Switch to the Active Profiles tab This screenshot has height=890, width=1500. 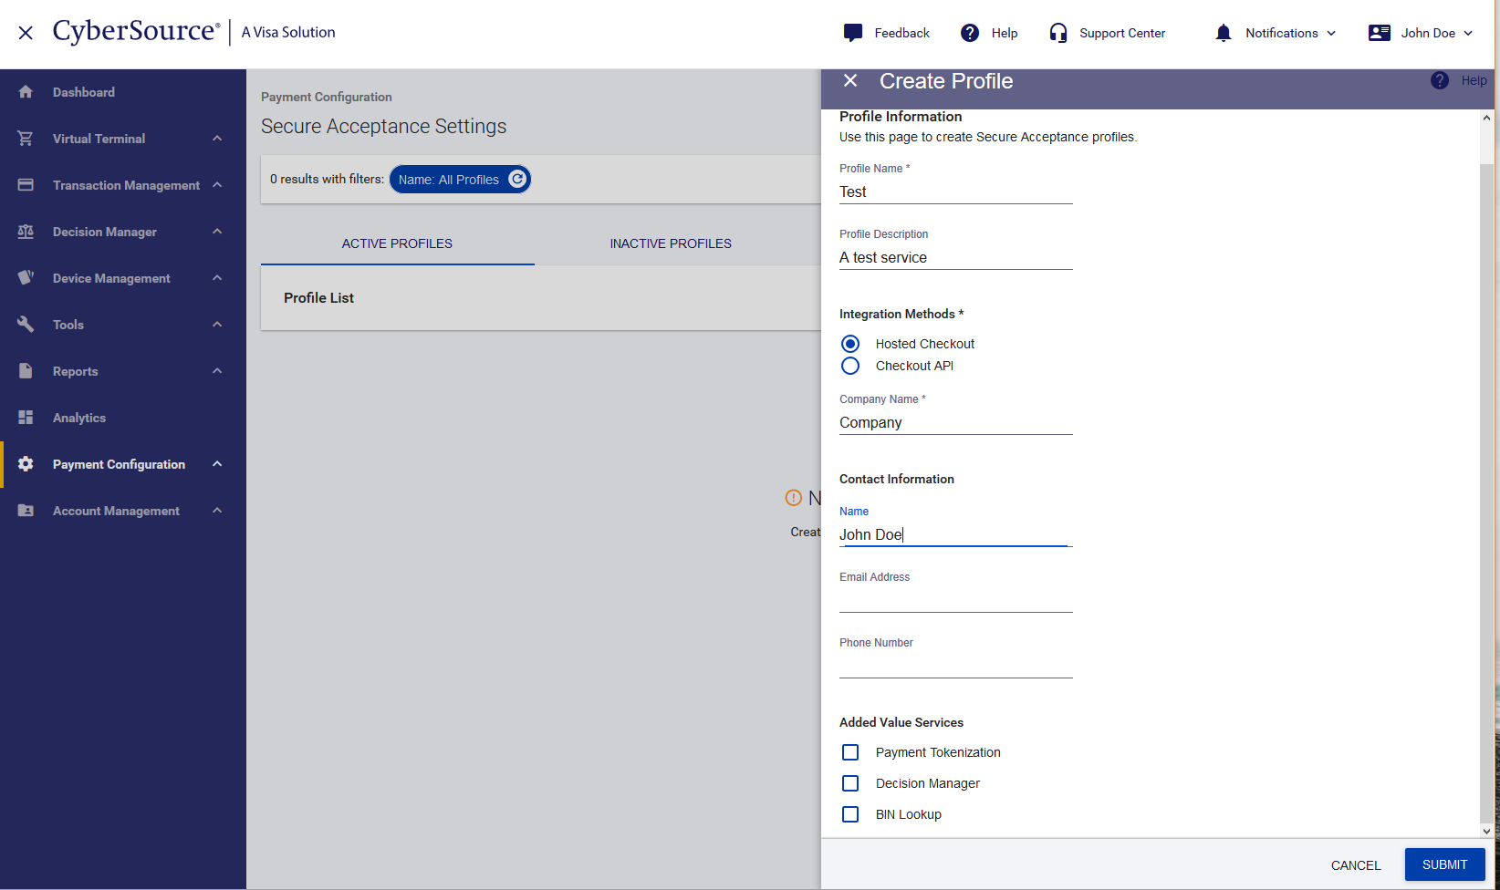tap(397, 243)
